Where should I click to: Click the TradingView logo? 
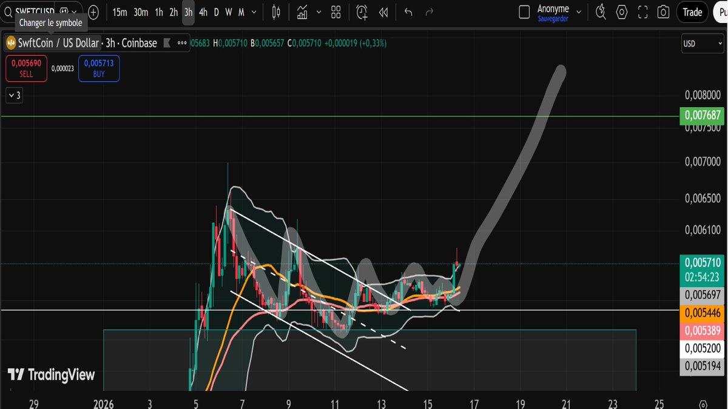tap(52, 375)
